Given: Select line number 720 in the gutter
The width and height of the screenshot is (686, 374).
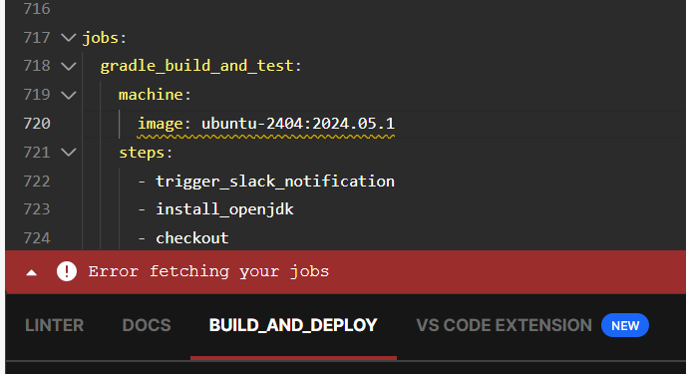Looking at the screenshot, I should click(x=37, y=124).
